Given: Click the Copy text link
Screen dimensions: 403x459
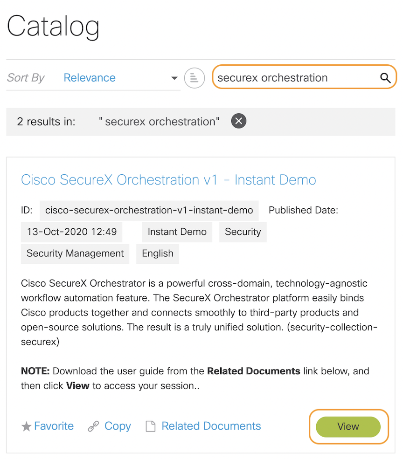Looking at the screenshot, I should pos(118,425).
